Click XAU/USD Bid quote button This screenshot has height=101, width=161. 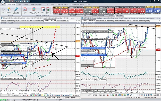point(149,10)
